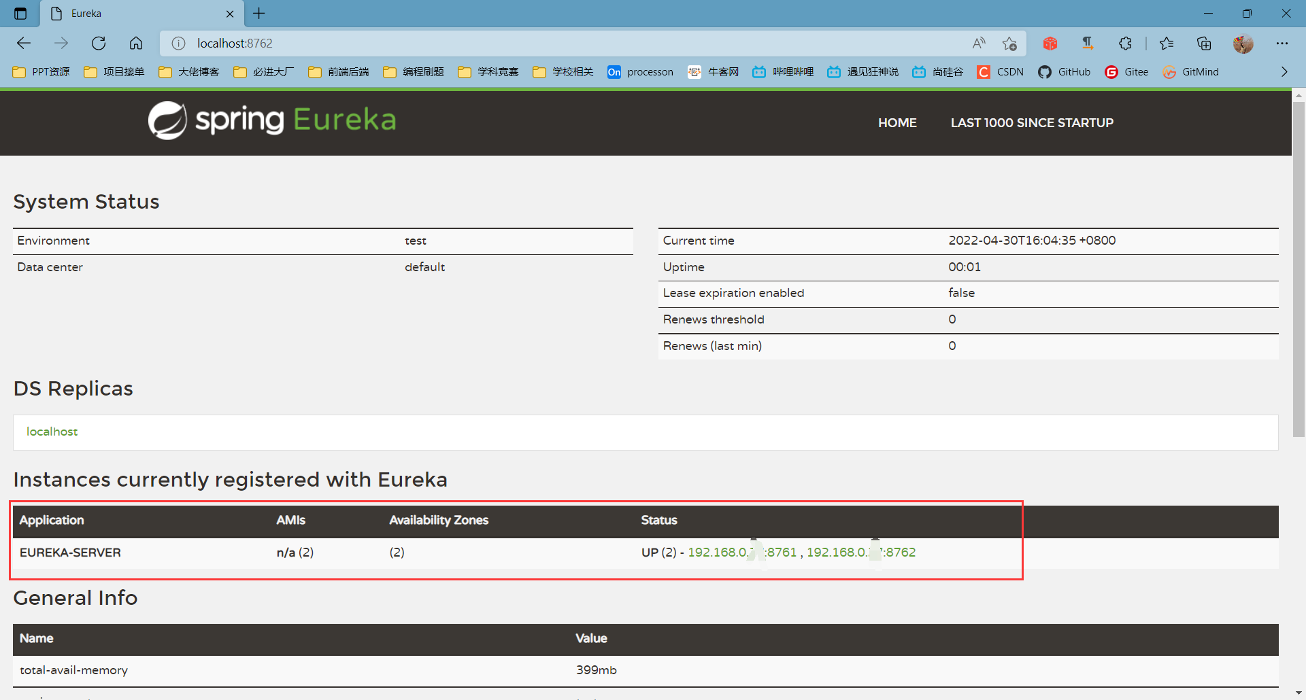Viewport: 1306px width, 700px height.
Task: Open the instance link ending in :8762
Action: (x=861, y=553)
